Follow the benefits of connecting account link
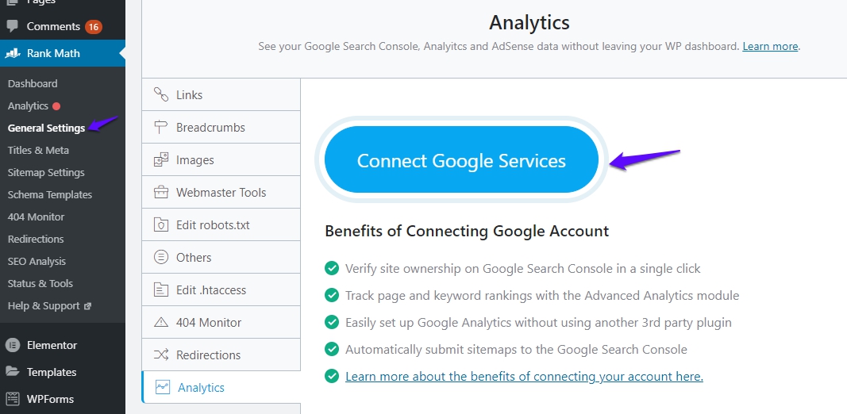Image resolution: width=847 pixels, height=414 pixels. tap(524, 376)
